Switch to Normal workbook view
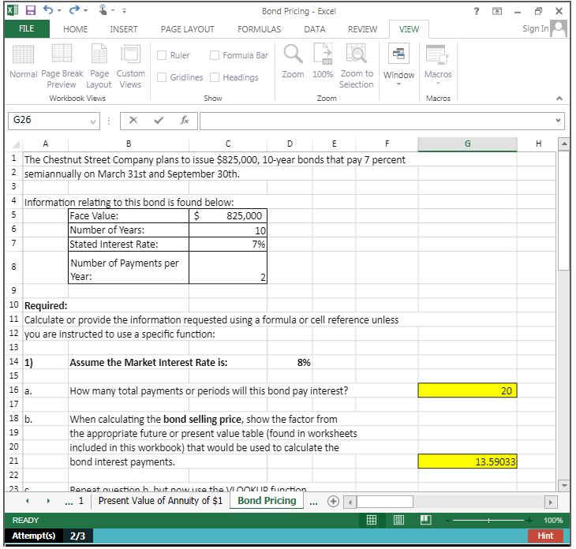The width and height of the screenshot is (576, 549). (x=23, y=62)
